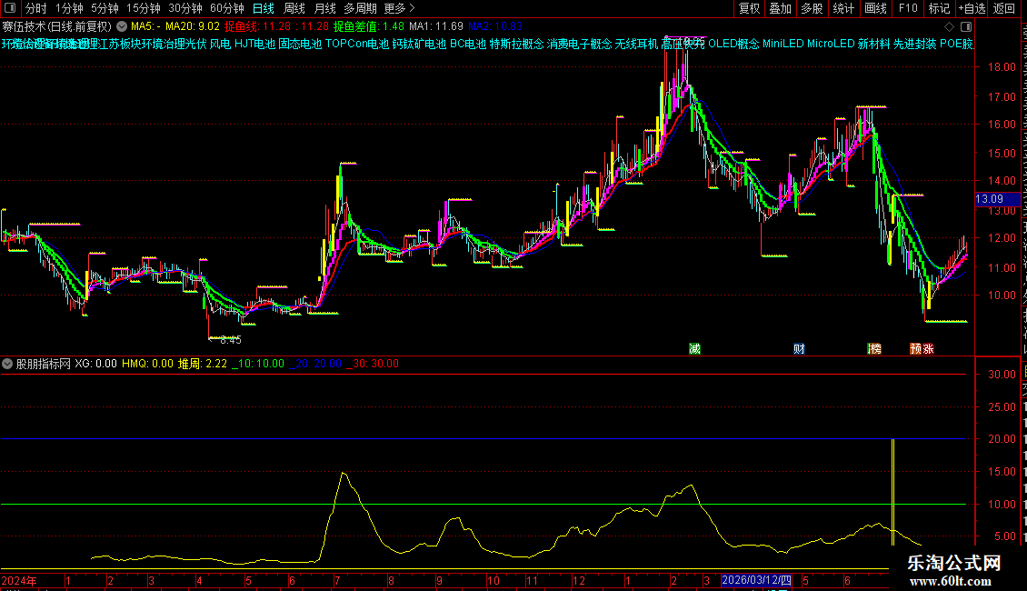Expand the 更多 periods menu

click(x=399, y=8)
